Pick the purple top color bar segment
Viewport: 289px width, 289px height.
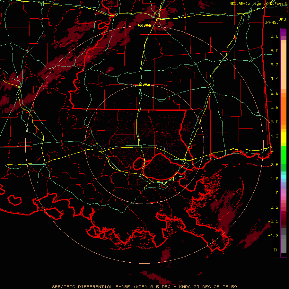pos(284,32)
